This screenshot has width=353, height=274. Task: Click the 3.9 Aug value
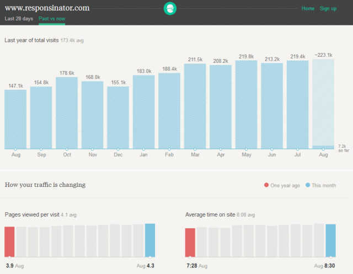(x=15, y=266)
